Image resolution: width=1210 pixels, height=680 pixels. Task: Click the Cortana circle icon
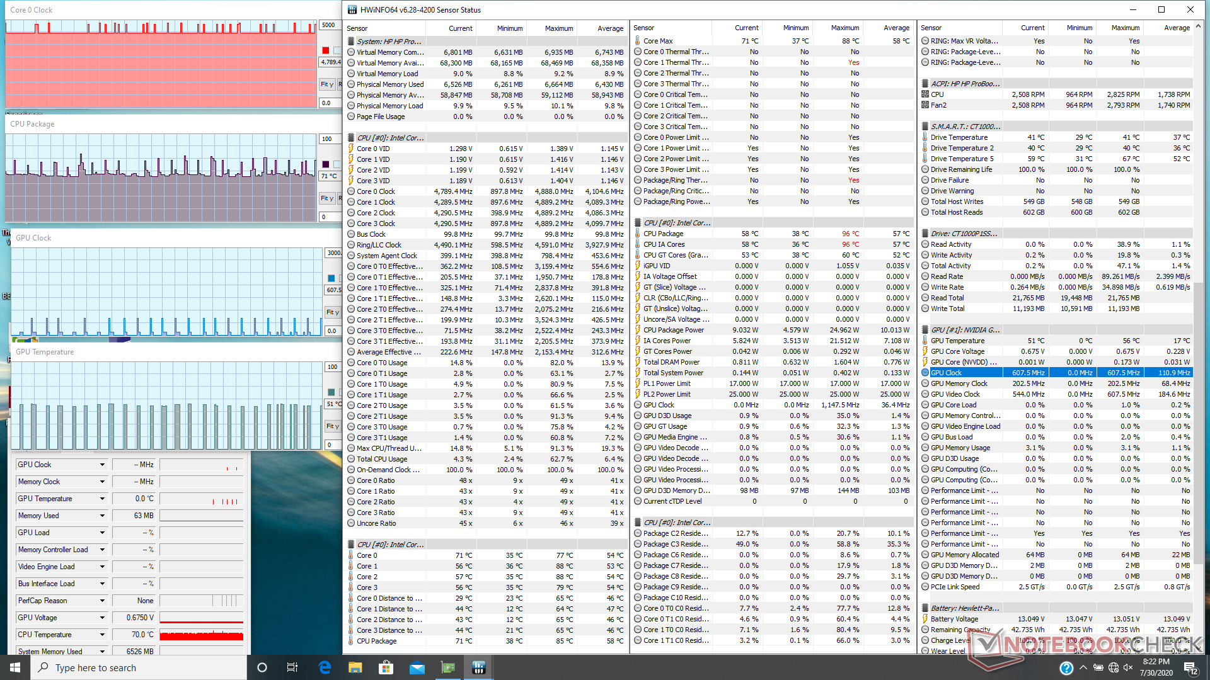tap(262, 667)
